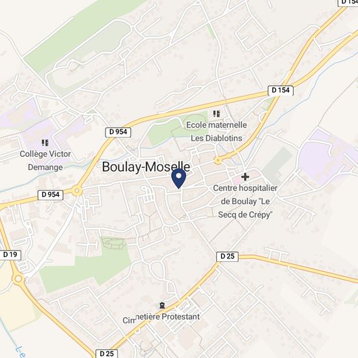The width and height of the screenshot is (358, 358).
Task: Click the D 954 shield near Collège
Action: (x=118, y=132)
